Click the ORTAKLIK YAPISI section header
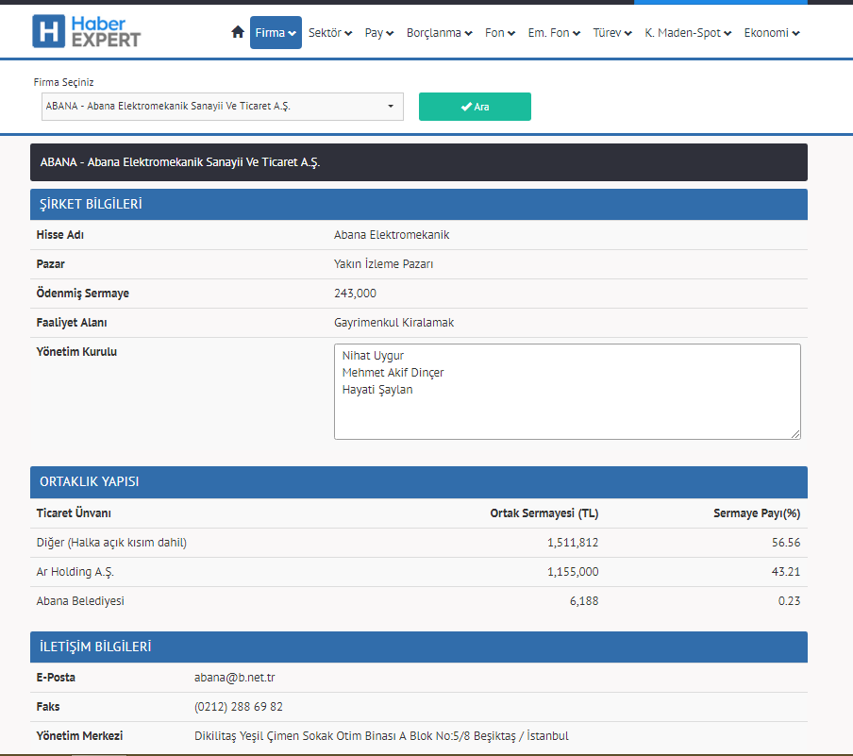This screenshot has height=756, width=853. pyautogui.click(x=419, y=481)
